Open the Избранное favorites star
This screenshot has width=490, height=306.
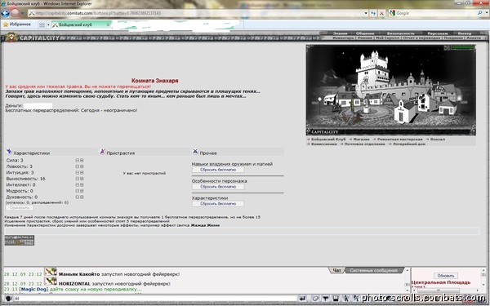[x=6, y=24]
